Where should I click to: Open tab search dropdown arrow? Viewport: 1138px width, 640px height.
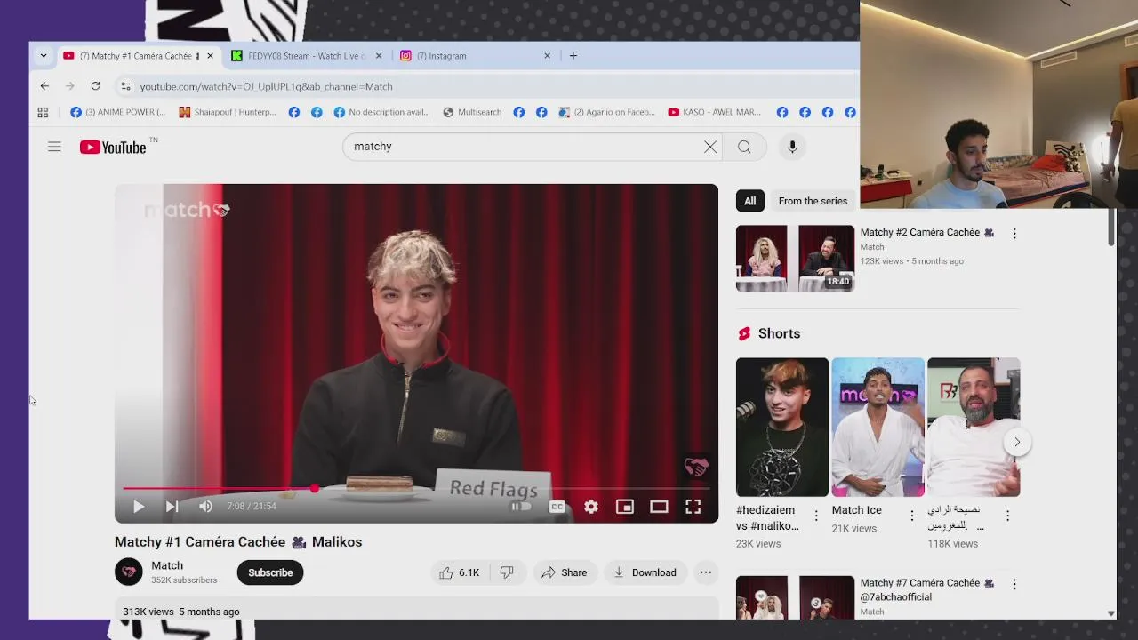43,56
